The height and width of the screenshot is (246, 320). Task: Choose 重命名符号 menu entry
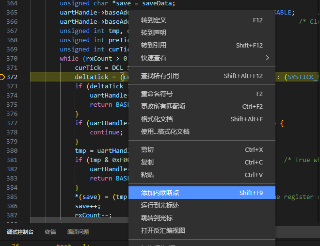[202, 94]
